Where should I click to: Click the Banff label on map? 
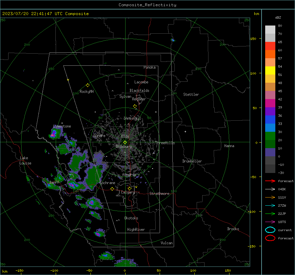(x=54, y=182)
